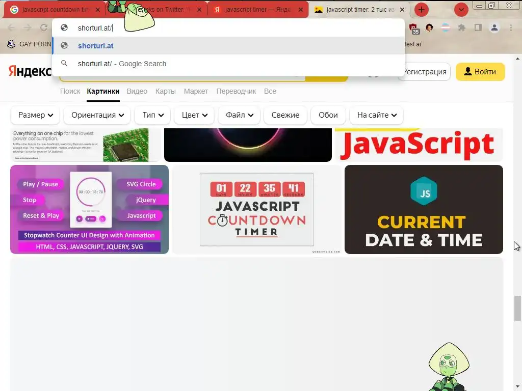This screenshot has width=522, height=391.
Task: Open the first bookmark in the bookmarks bar
Action: click(29, 44)
